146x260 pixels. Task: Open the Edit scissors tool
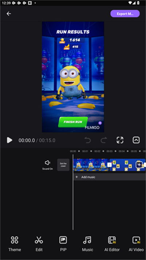point(39,244)
